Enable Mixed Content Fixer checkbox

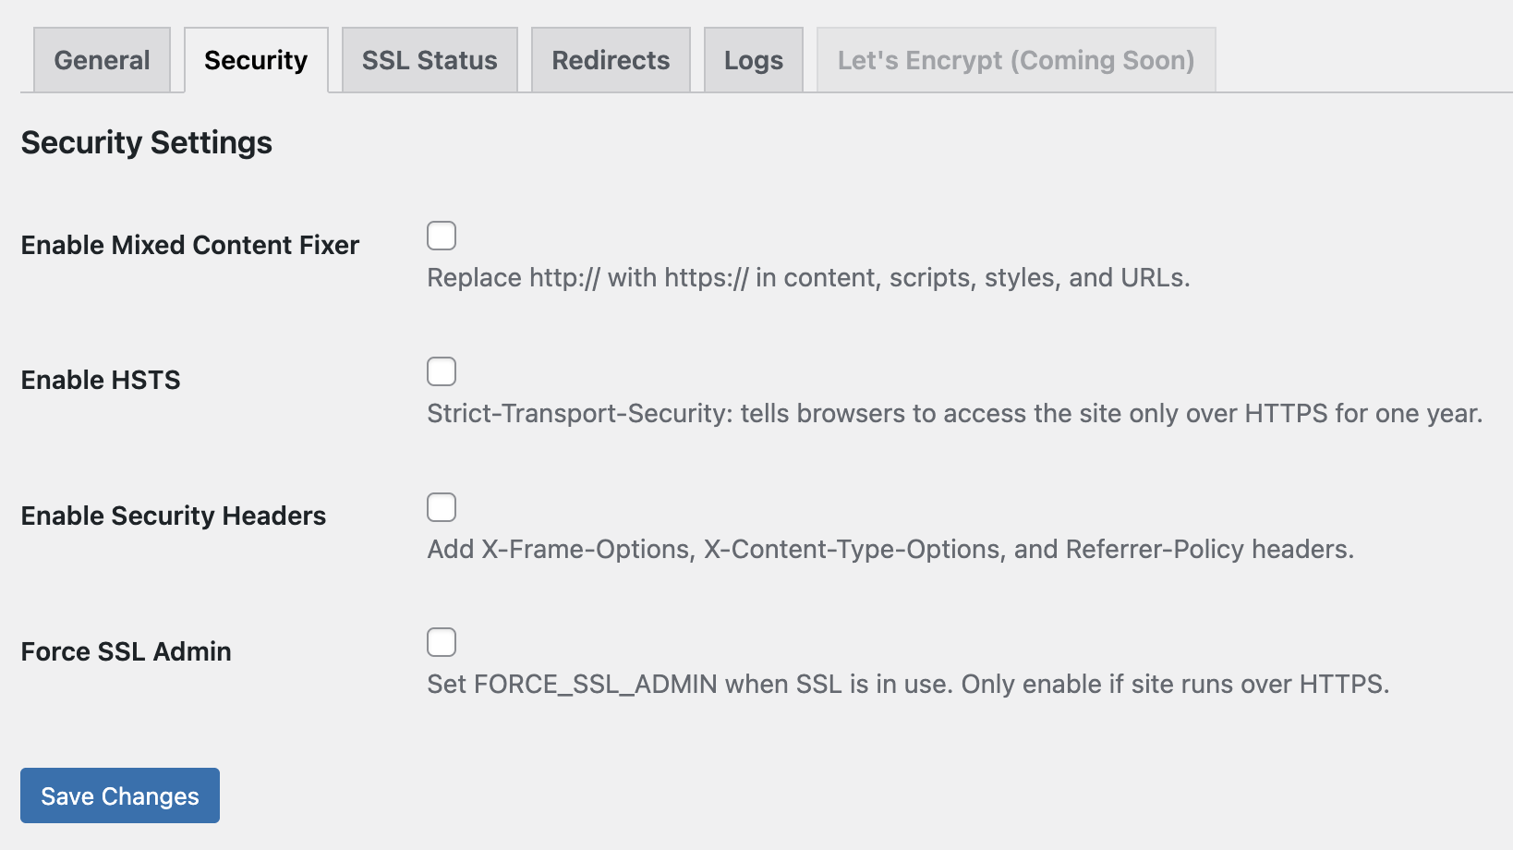tap(442, 236)
